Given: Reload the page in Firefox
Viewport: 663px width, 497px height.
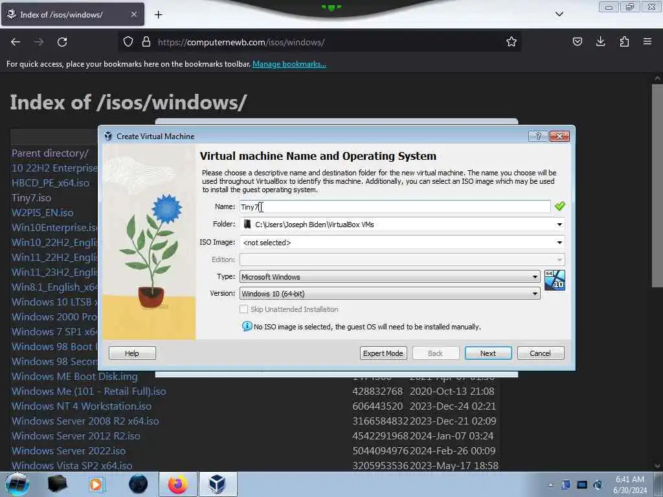Looking at the screenshot, I should coord(62,42).
